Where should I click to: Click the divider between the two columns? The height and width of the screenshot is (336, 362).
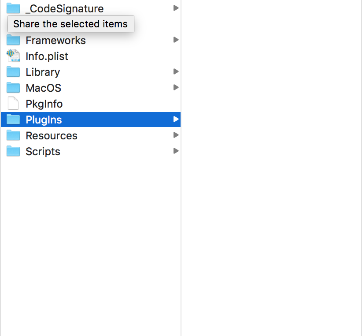pos(181,220)
